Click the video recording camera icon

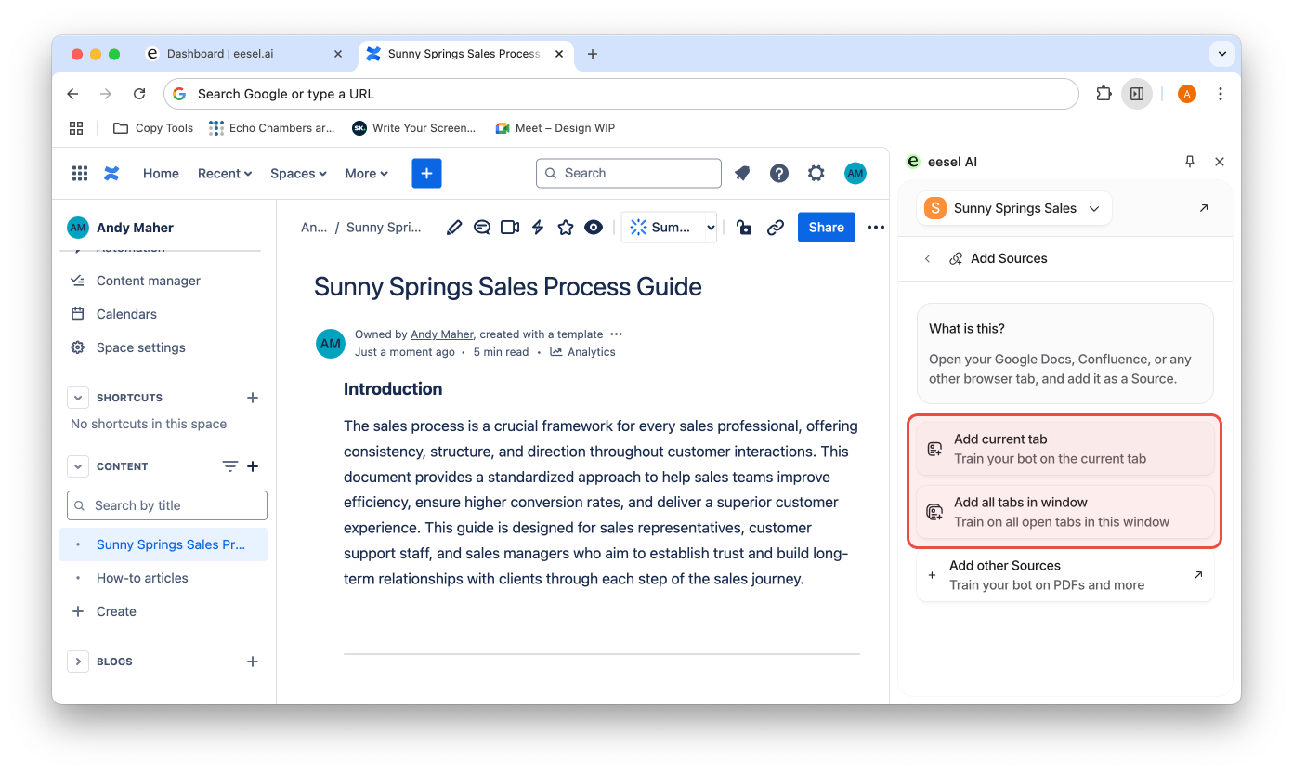tap(510, 227)
